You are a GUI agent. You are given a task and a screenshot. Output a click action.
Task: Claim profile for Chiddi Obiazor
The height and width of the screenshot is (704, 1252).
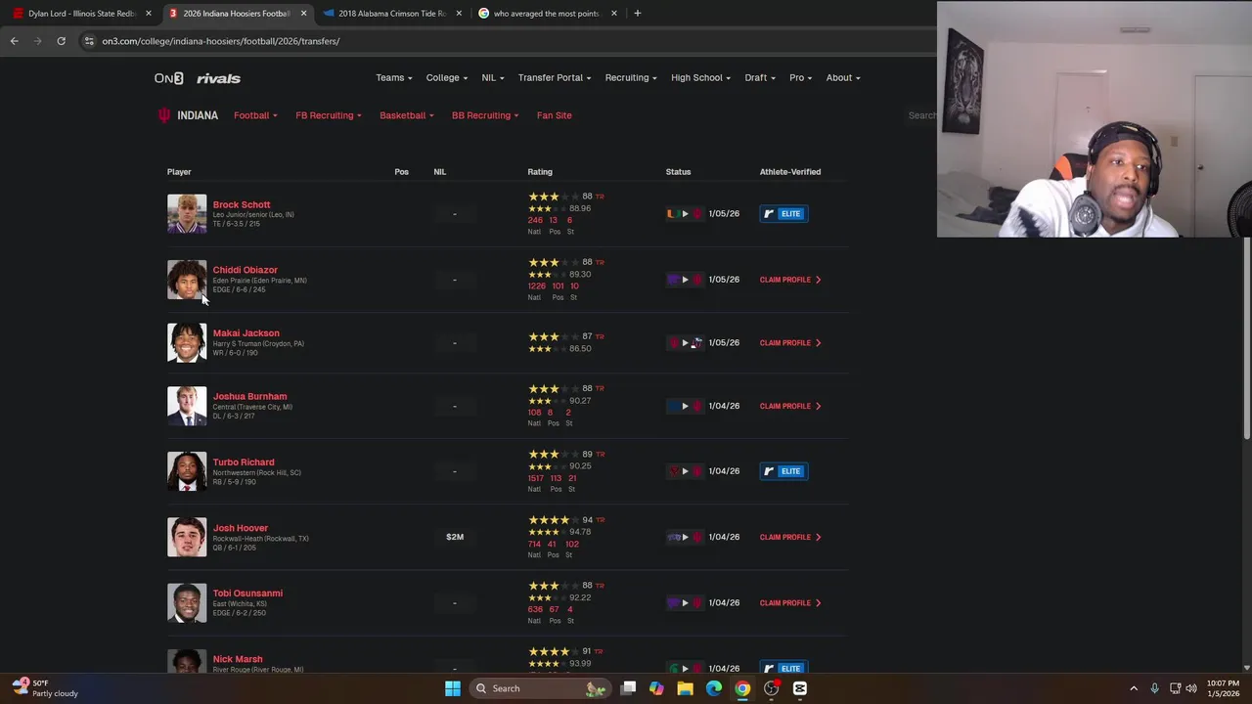[790, 280]
